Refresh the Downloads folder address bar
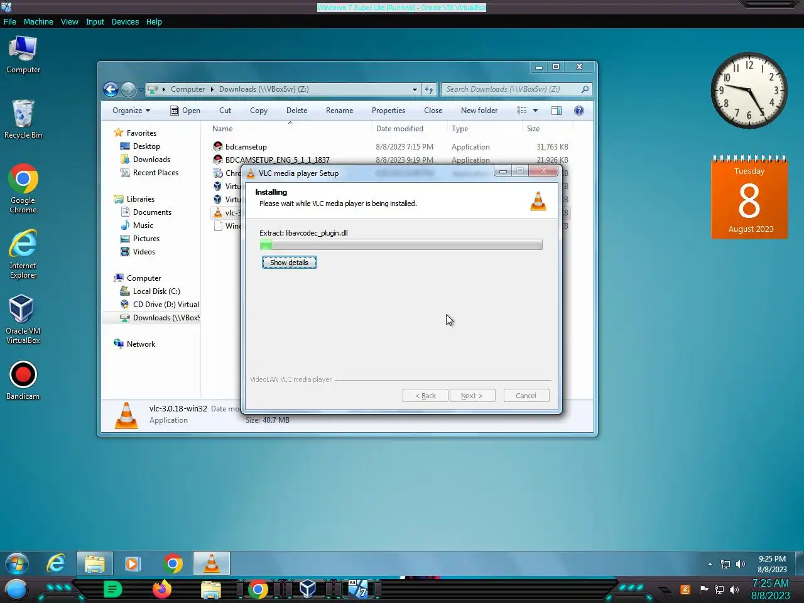The image size is (804, 603). click(429, 89)
